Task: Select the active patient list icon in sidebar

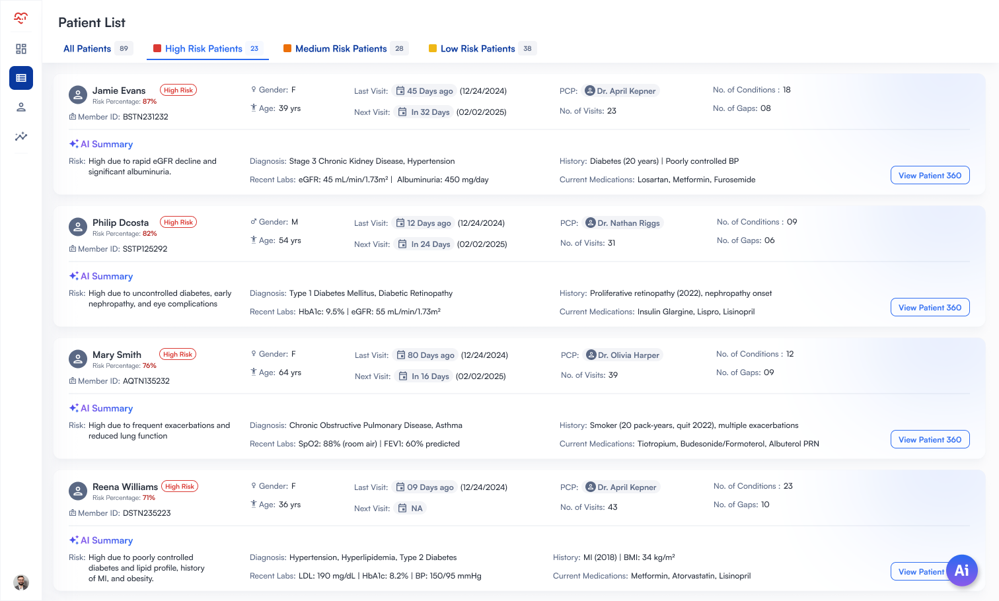Action: 20,77
